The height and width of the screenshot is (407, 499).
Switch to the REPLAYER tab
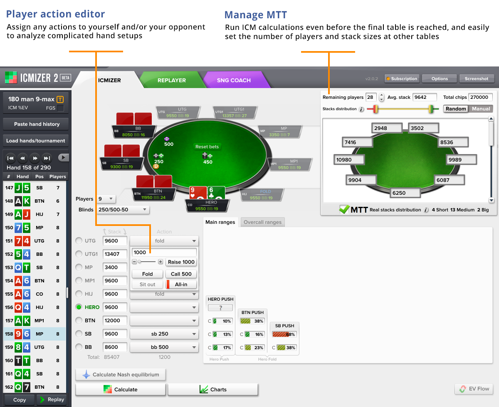click(x=171, y=80)
